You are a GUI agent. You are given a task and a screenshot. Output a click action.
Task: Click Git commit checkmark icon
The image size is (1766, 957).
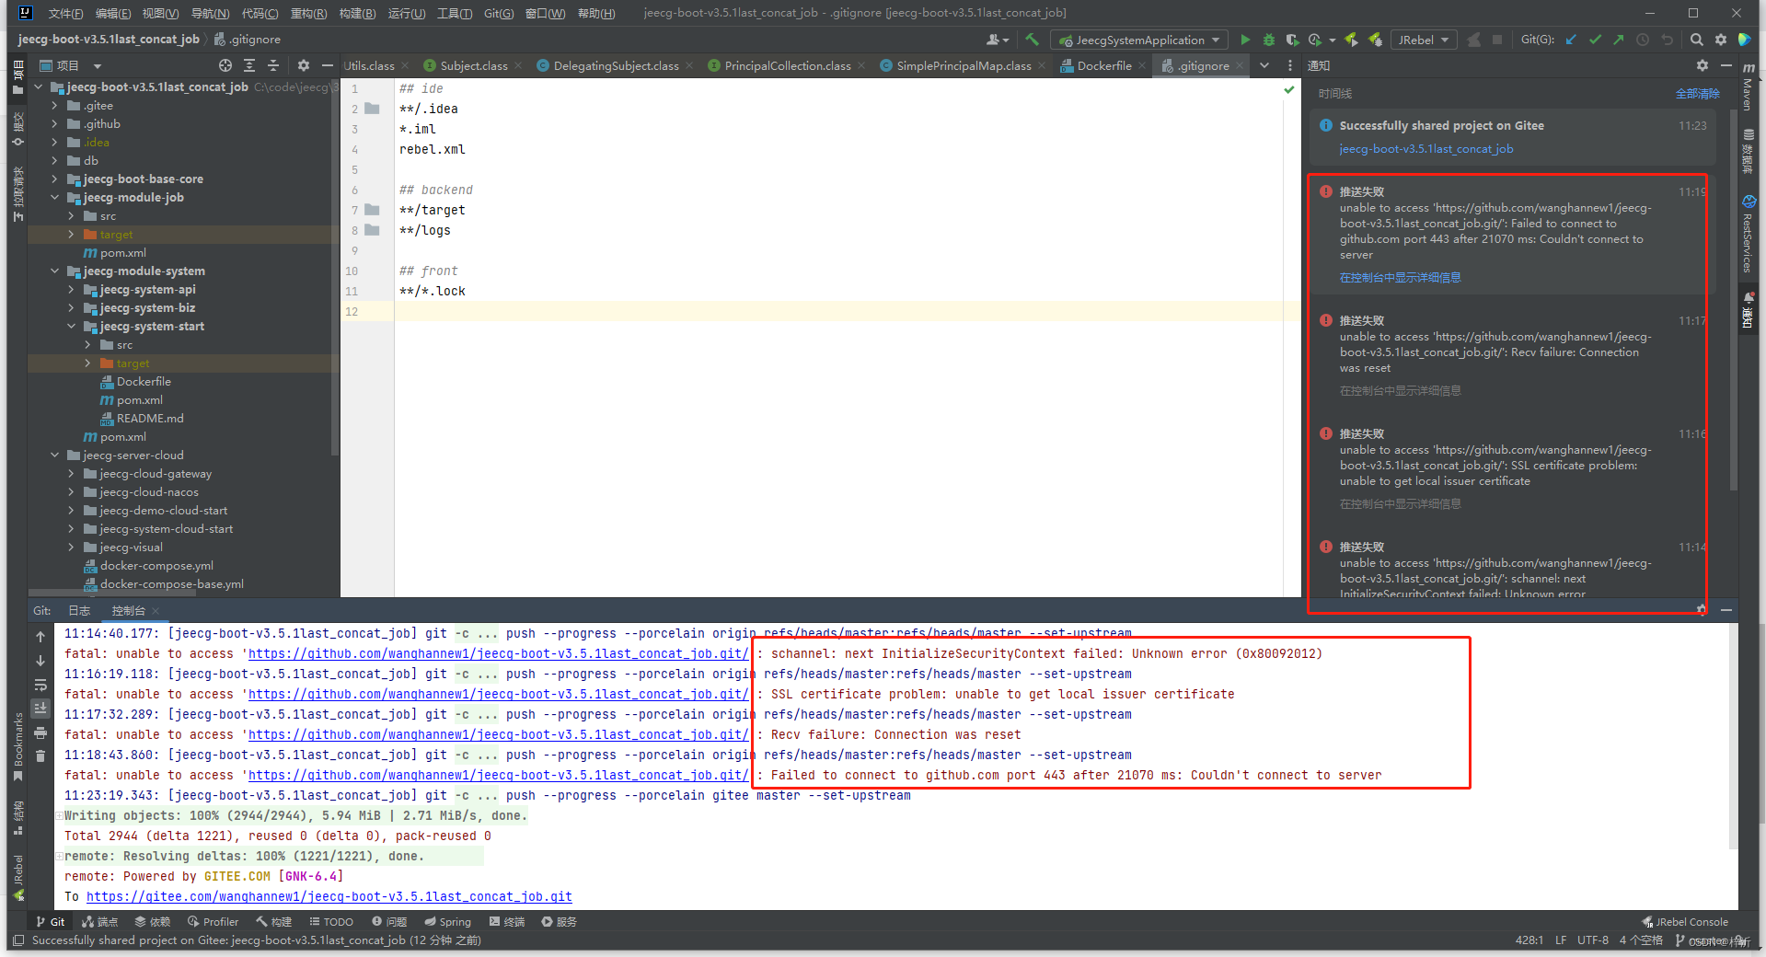[1595, 40]
